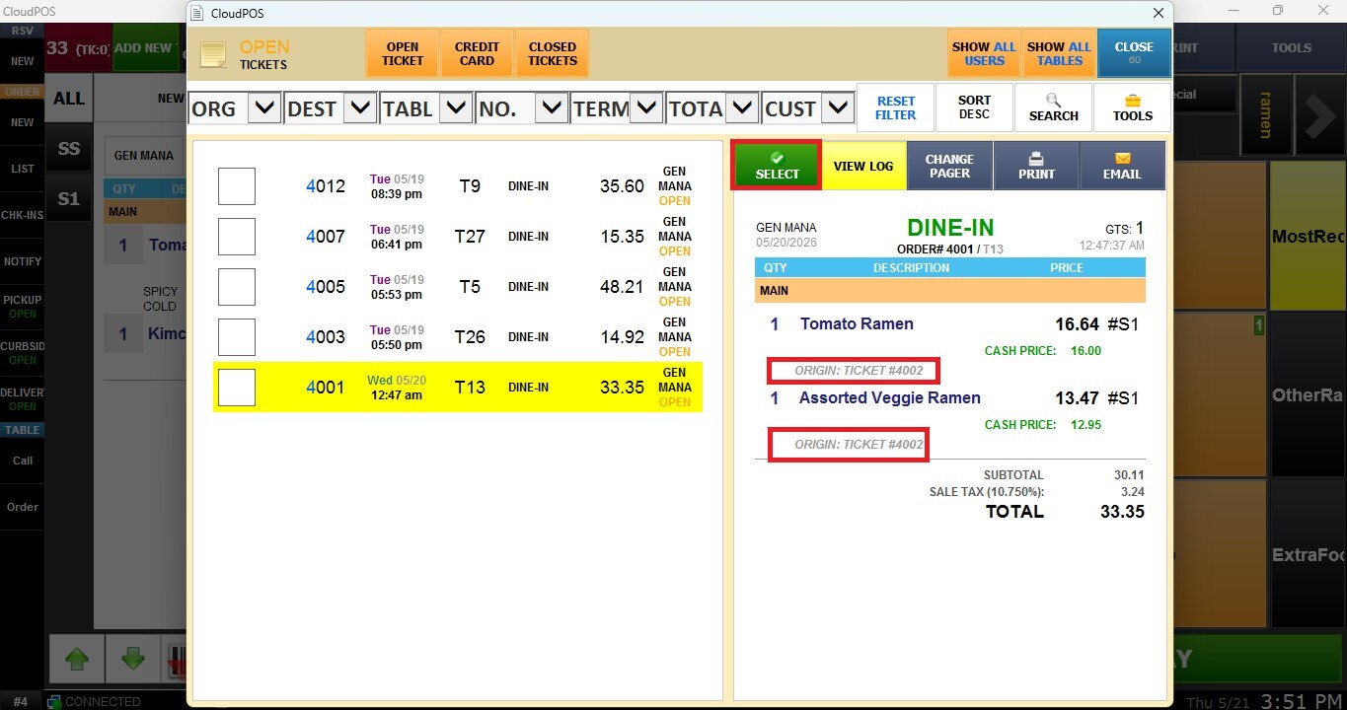This screenshot has width=1347, height=710.
Task: Click the open tickets notepad icon
Action: [x=214, y=54]
